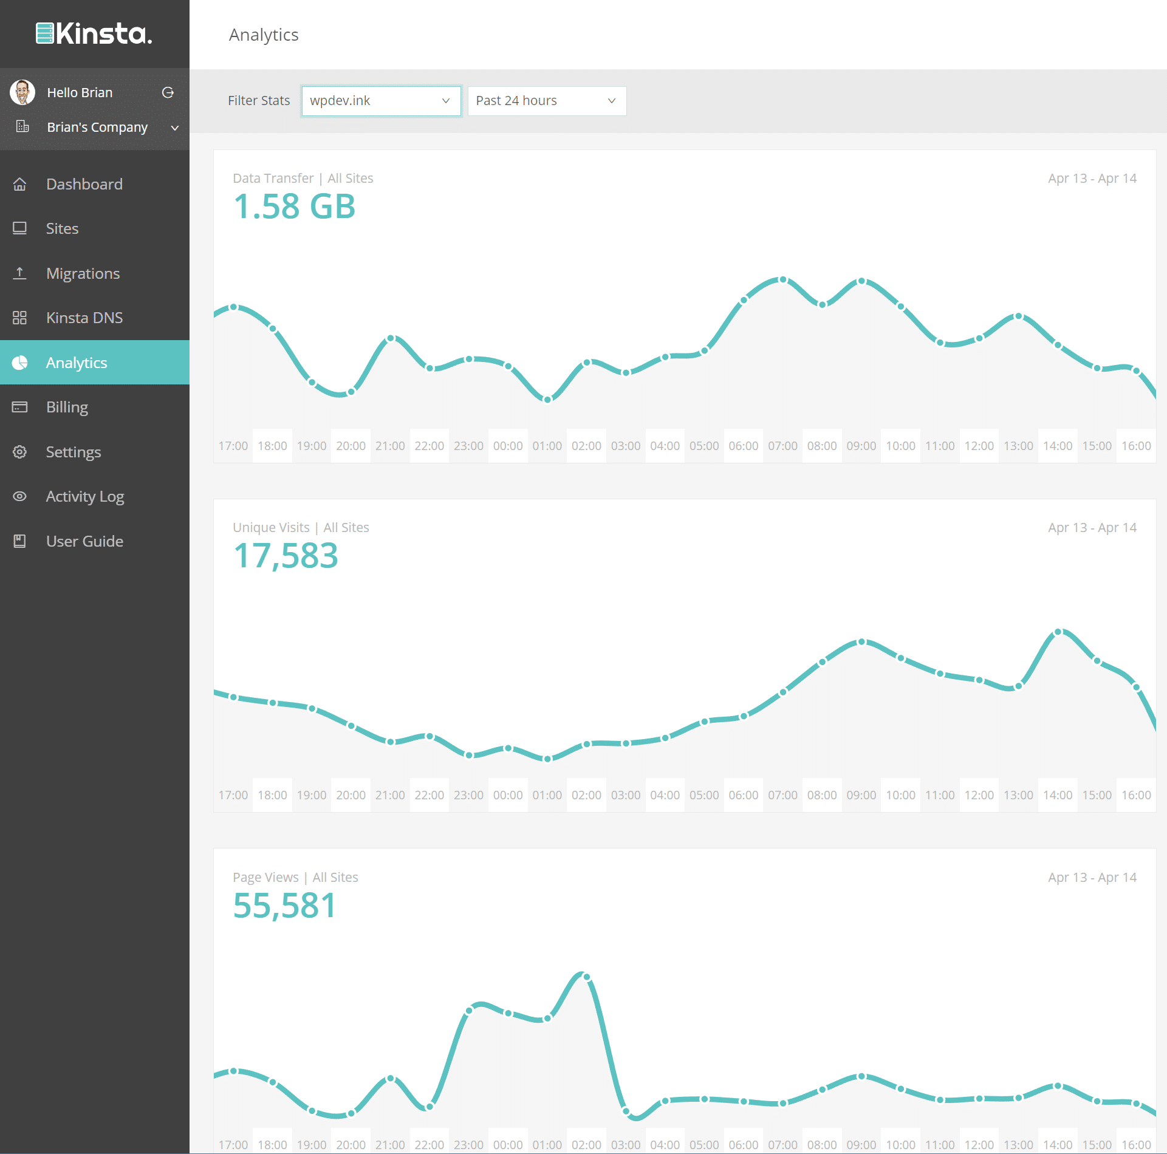Click the 07:00 peak point on Data Transfer chart

(x=783, y=280)
